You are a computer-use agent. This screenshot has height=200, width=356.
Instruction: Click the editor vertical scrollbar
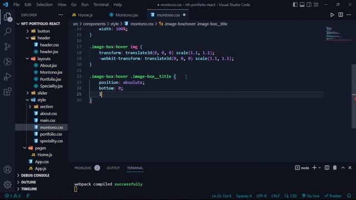coord(354,96)
